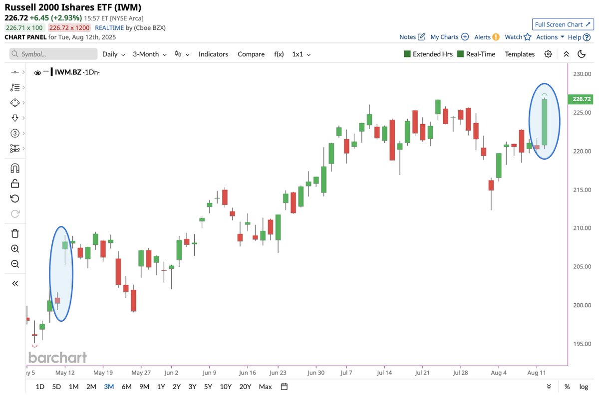Open the Fibonacci tools icon
This screenshot has height=400, width=599.
14,87
